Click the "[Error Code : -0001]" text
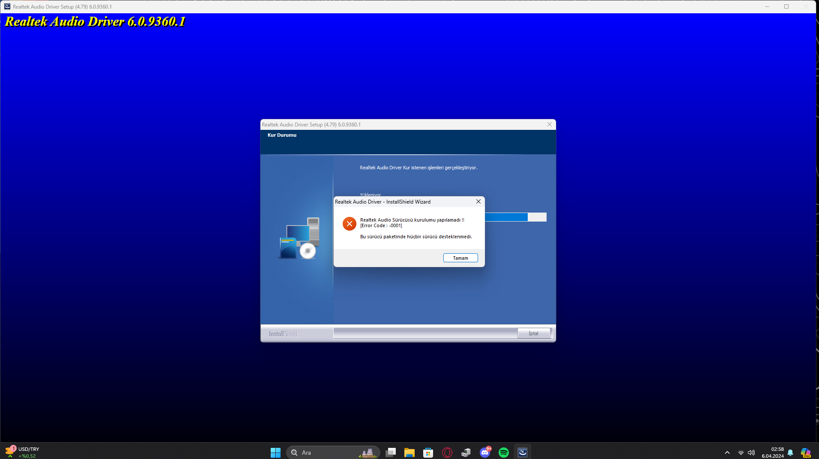The height and width of the screenshot is (459, 819). pyautogui.click(x=381, y=226)
